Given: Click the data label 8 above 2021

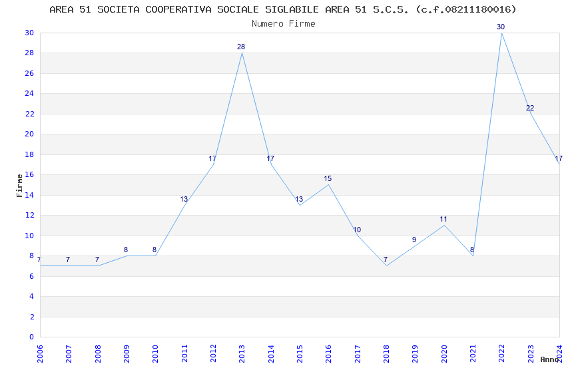Looking at the screenshot, I should coord(472,250).
